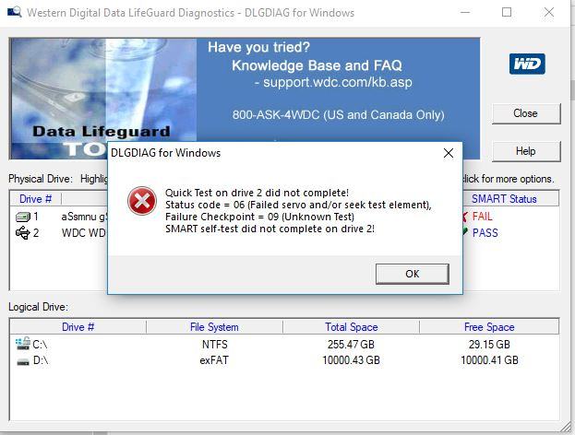Click 'Knowledge Base and FAQ' banner text
This screenshot has height=435, width=575.
[317, 65]
